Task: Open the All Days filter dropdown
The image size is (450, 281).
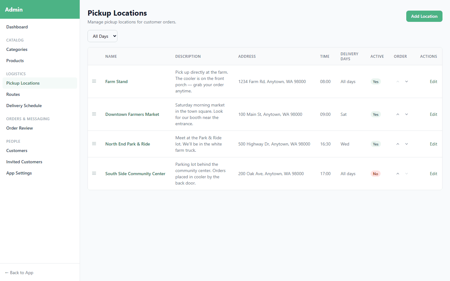Action: 102,36
